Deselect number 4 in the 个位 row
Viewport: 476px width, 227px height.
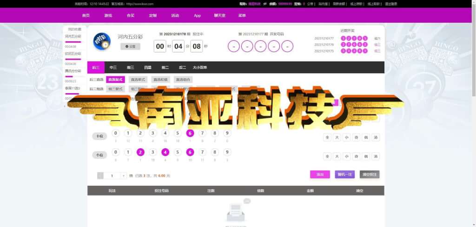(x=165, y=152)
